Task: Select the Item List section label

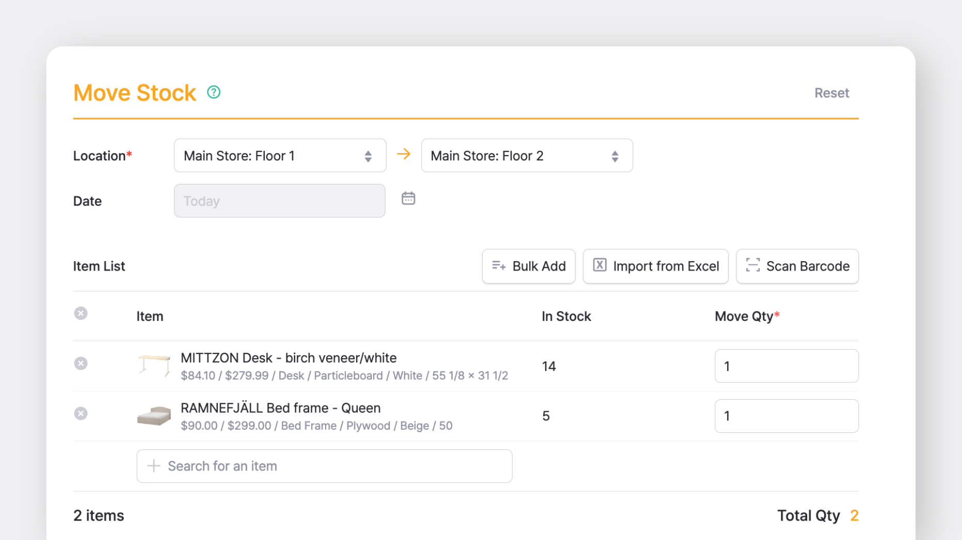Action: [x=99, y=266]
